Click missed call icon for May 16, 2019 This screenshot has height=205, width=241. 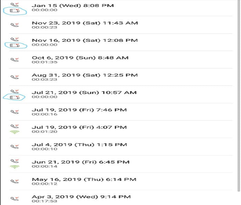coord(14,181)
